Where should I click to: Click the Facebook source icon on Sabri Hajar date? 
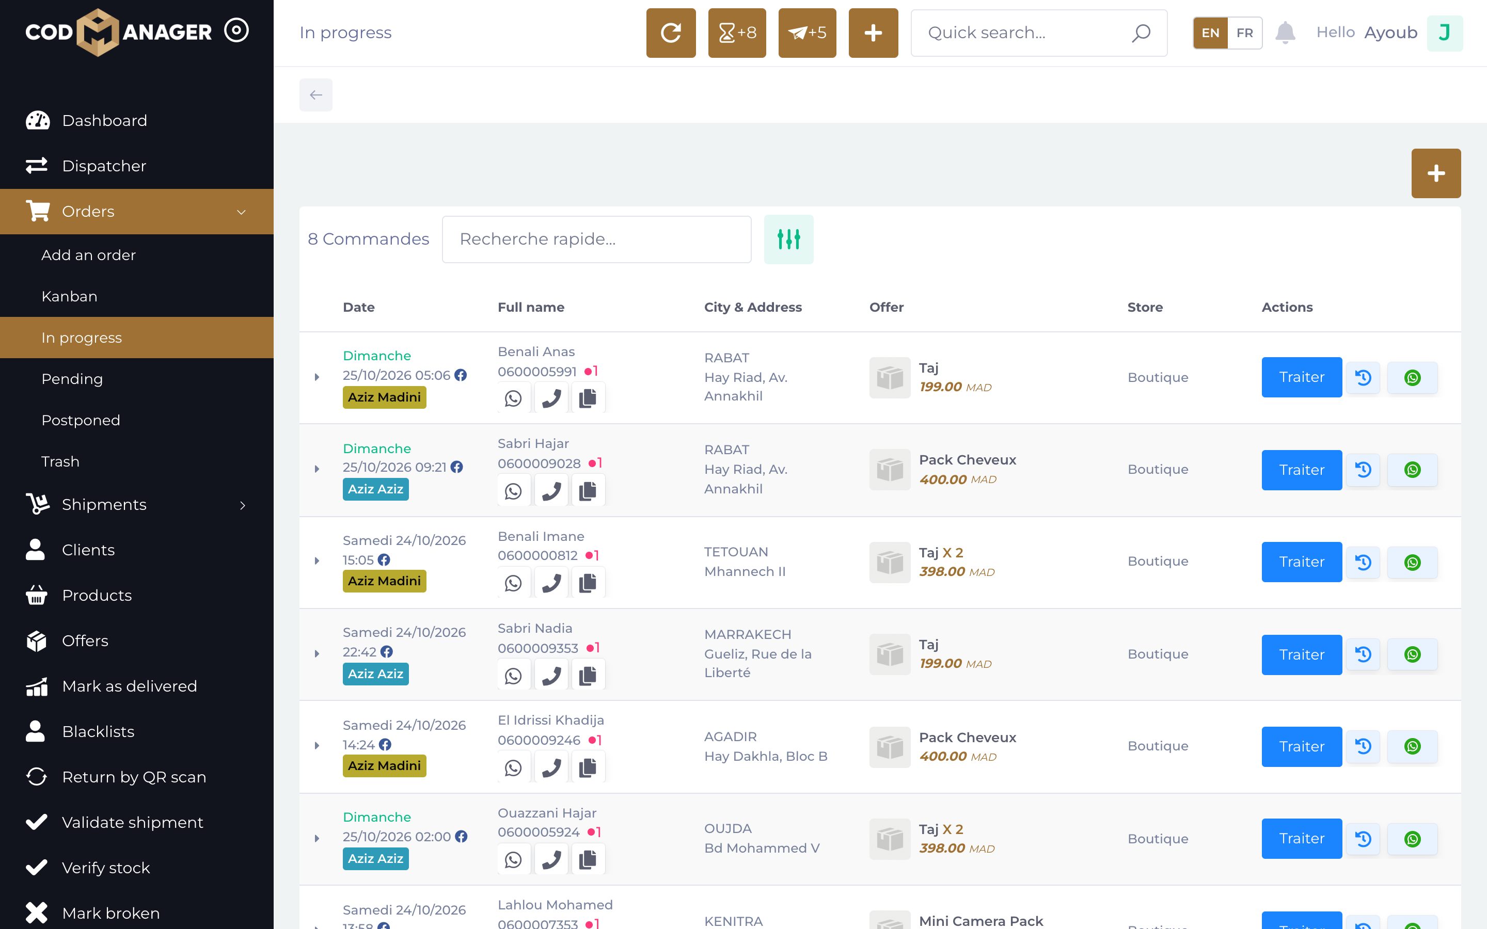(x=456, y=467)
